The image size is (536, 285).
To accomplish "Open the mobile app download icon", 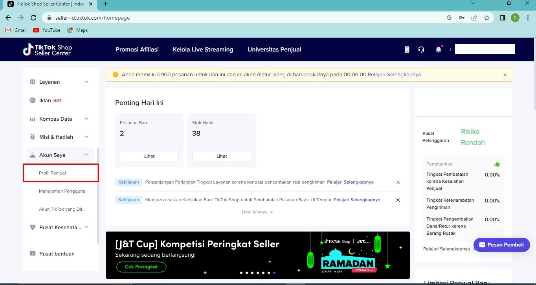I will [407, 50].
